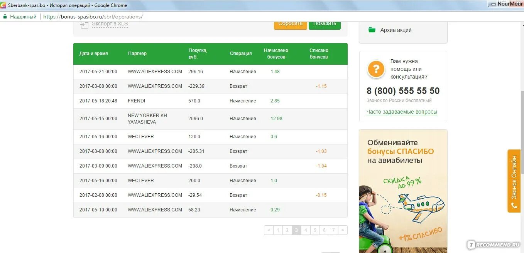Viewport: 524px width, 253px height.
Task: Click the accrued bonus value 12.98
Action: click(x=276, y=119)
